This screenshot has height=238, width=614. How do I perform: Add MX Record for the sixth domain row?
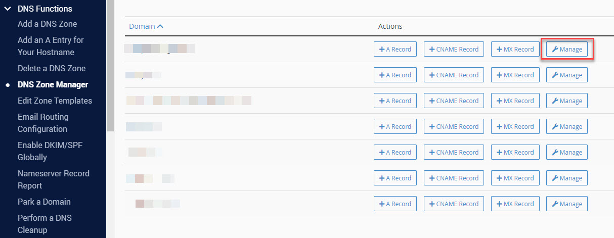point(515,178)
